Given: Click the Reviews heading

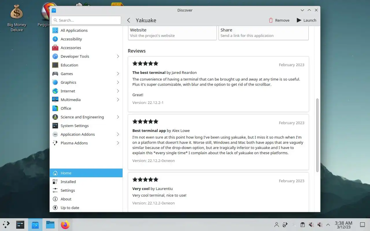Looking at the screenshot, I should pos(137,51).
